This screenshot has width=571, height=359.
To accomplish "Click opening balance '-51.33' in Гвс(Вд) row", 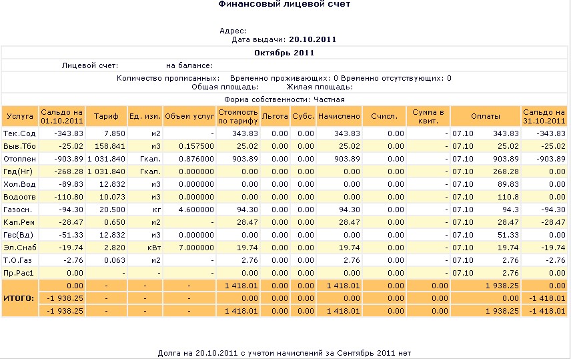I will [x=71, y=235].
